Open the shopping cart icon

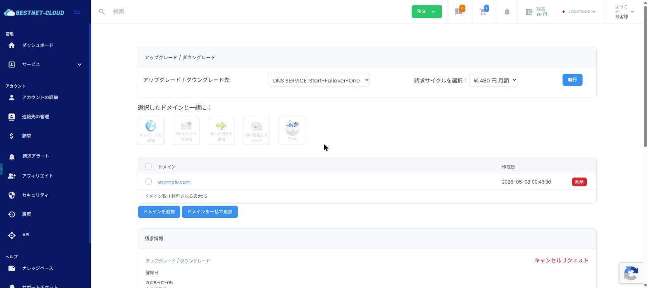coord(483,12)
